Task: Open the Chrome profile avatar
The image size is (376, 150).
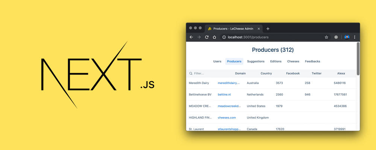Action: (347, 37)
